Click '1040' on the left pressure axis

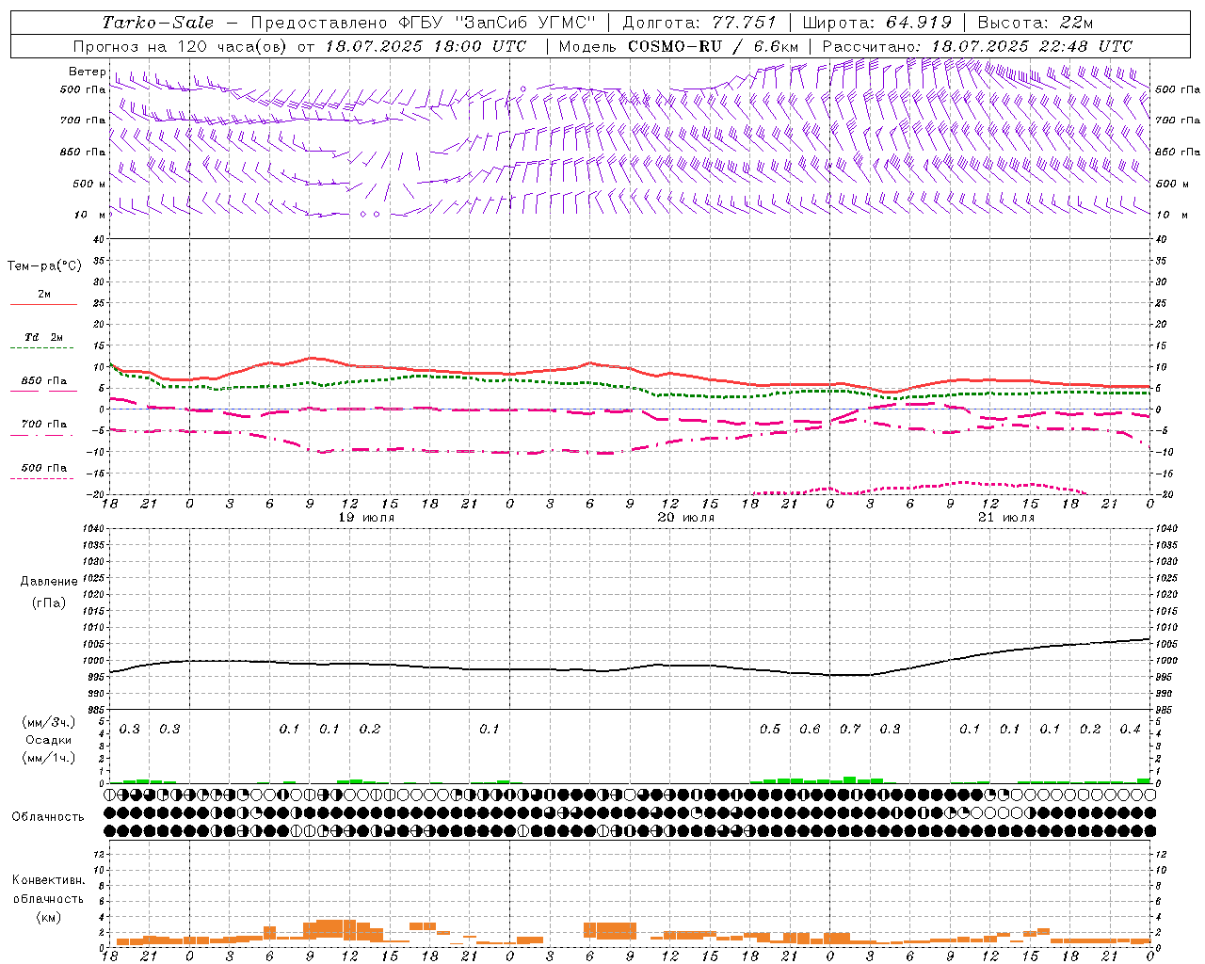click(91, 529)
